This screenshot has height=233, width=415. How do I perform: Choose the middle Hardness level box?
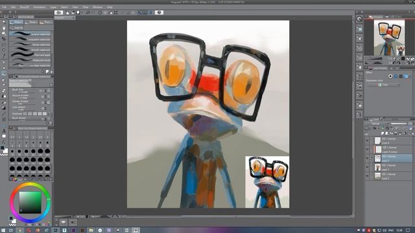[x=35, y=114]
